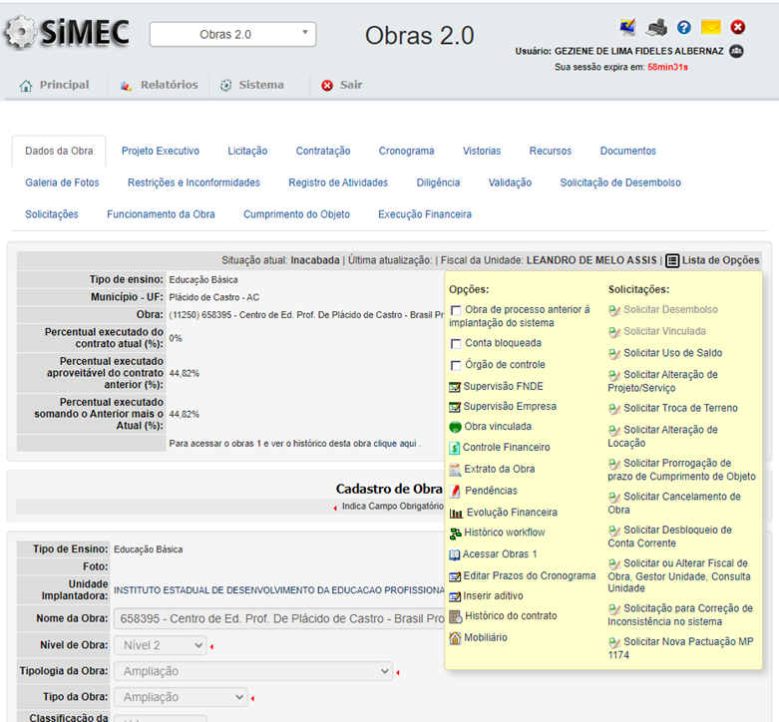Click the Obra vinculada green icon
The height and width of the screenshot is (722, 779).
455,427
